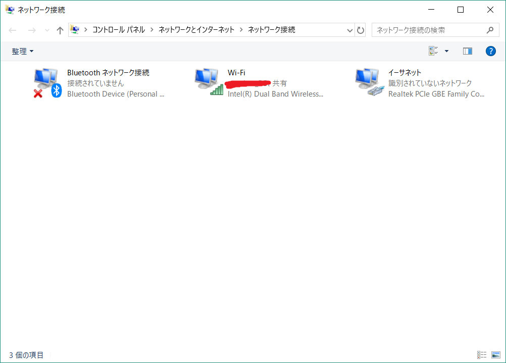The height and width of the screenshot is (363, 506).
Task: Navigate up one folder level
Action: 60,30
